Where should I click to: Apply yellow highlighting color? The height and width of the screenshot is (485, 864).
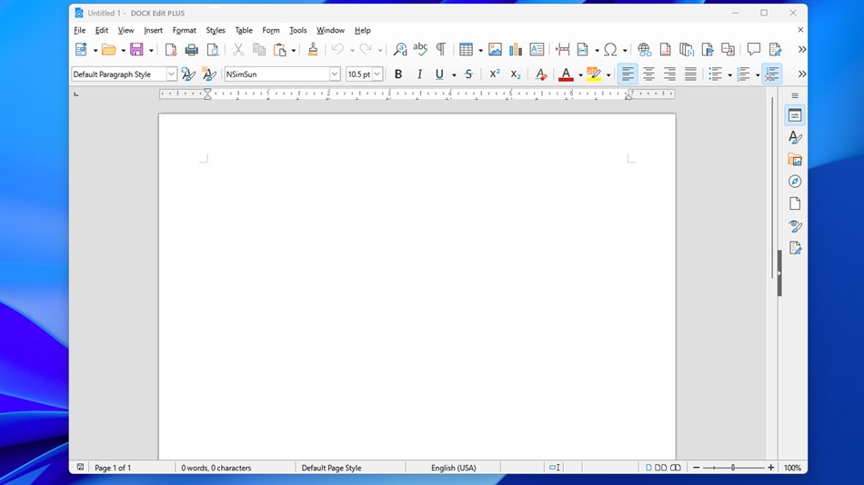pyautogui.click(x=594, y=74)
